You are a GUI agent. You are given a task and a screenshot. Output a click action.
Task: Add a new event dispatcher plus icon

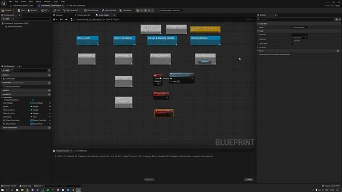click(49, 128)
